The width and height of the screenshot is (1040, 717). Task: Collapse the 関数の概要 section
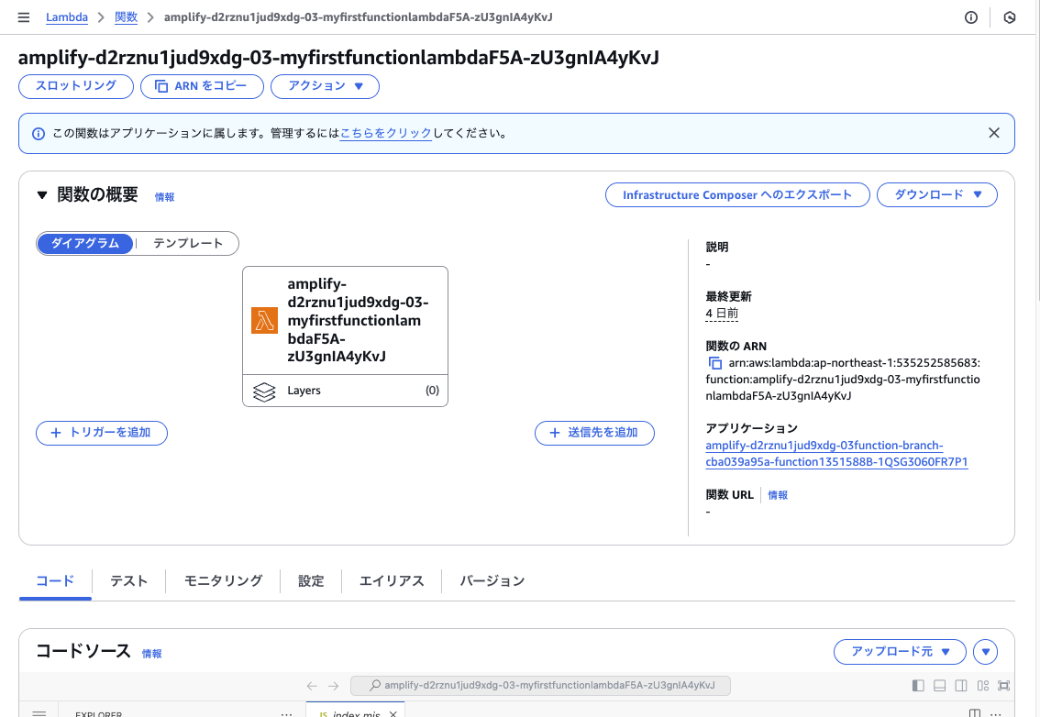point(42,195)
